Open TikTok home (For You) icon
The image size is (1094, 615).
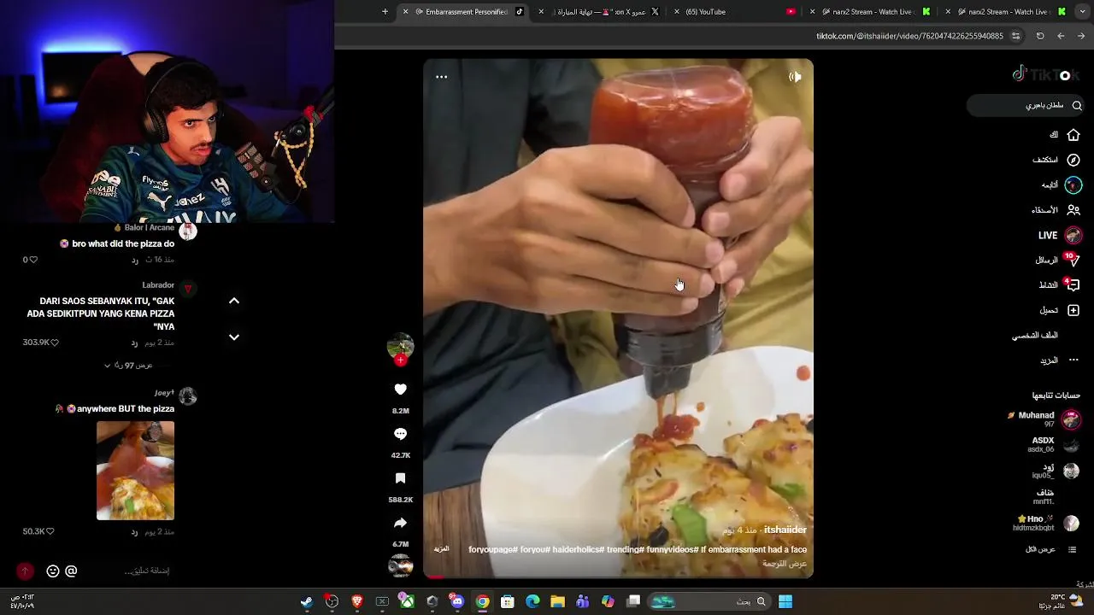coord(1073,135)
